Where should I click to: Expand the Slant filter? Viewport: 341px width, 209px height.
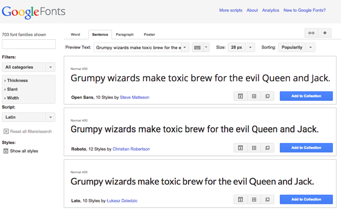pyautogui.click(x=13, y=89)
